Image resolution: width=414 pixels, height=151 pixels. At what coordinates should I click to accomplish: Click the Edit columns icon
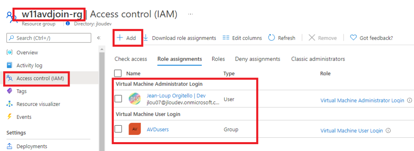226,38
